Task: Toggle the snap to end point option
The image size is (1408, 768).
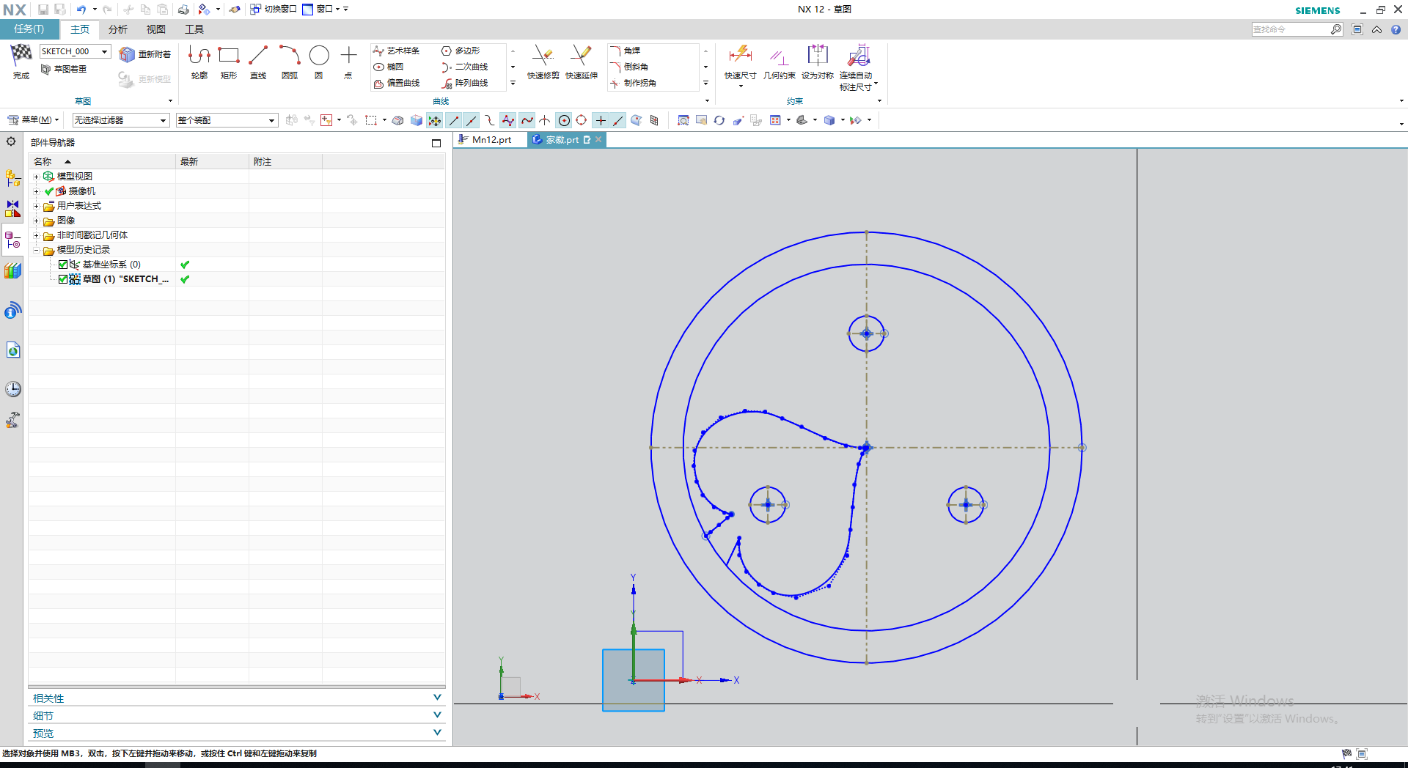Action: point(454,120)
